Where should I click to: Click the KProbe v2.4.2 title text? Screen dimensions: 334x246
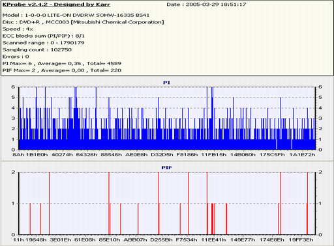tap(56, 5)
